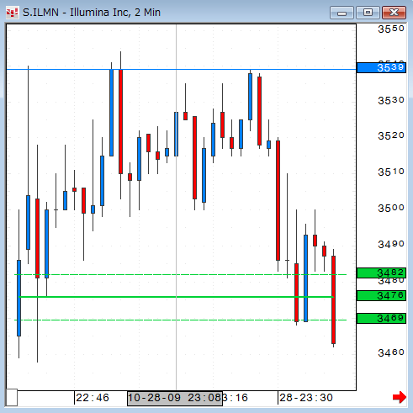Screen dimensions: 413x413
Task: Click the solid green line at 3476
Action: [176, 297]
